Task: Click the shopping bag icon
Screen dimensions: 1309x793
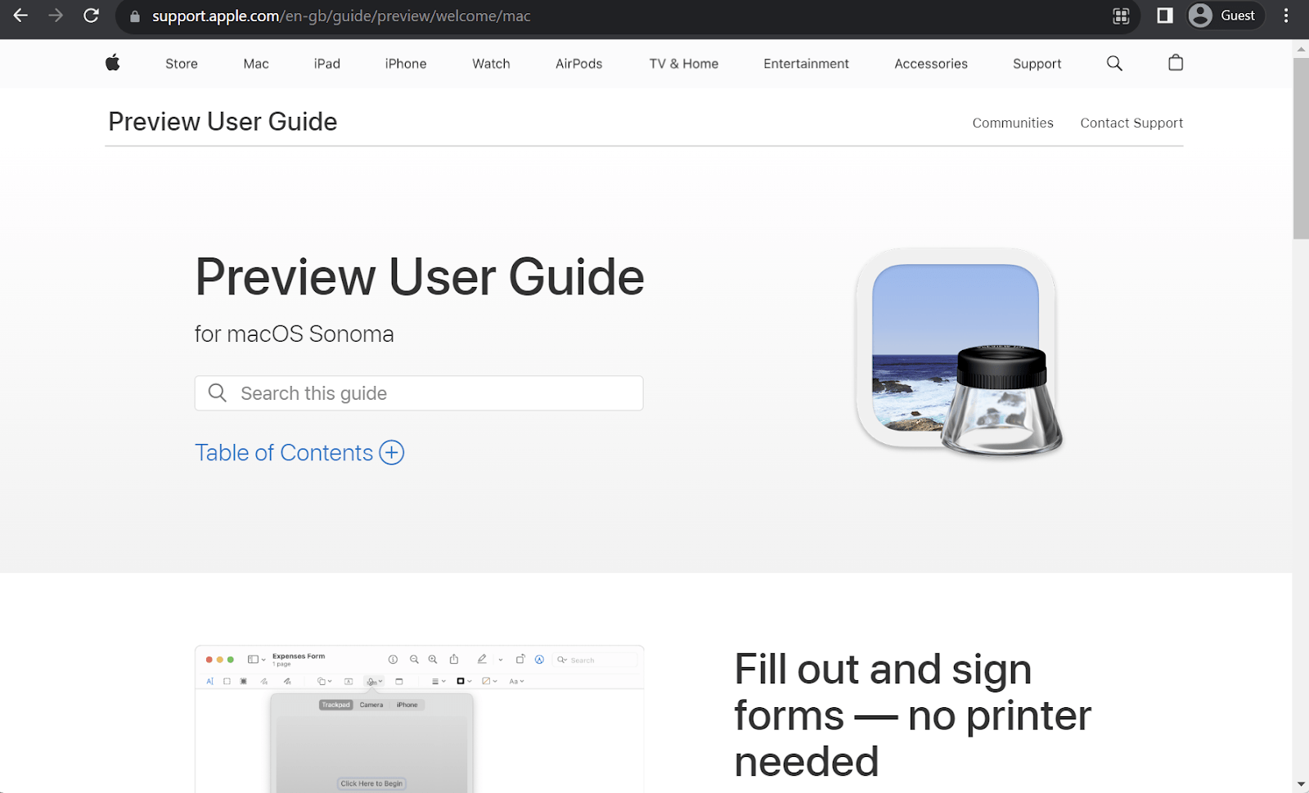Action: coord(1176,63)
